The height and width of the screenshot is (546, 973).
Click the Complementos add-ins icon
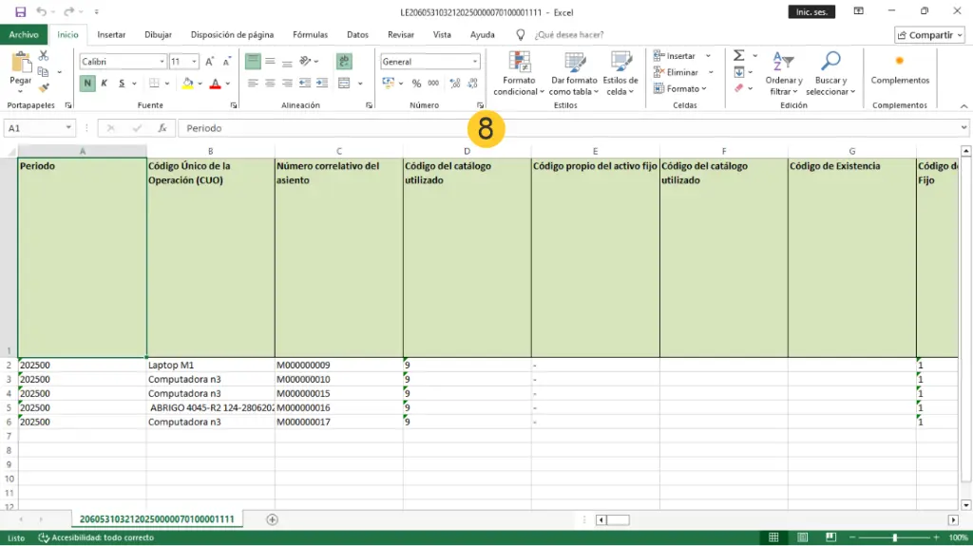click(x=900, y=63)
